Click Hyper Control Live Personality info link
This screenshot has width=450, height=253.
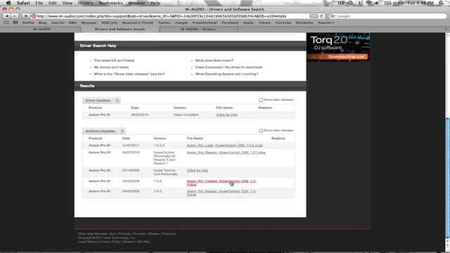pyautogui.click(x=198, y=170)
